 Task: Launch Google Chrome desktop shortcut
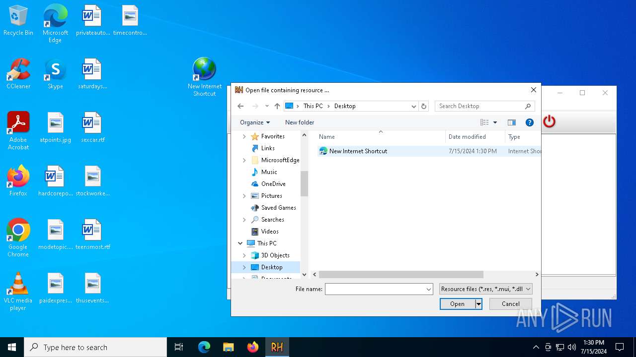(18, 238)
